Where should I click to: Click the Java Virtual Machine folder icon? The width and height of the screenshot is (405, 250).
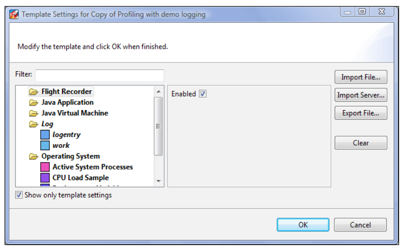pyautogui.click(x=34, y=113)
